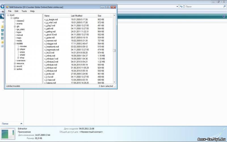Screen dimensions: 227x142
Task: Expand the player subfolder node
Action: click(18, 49)
